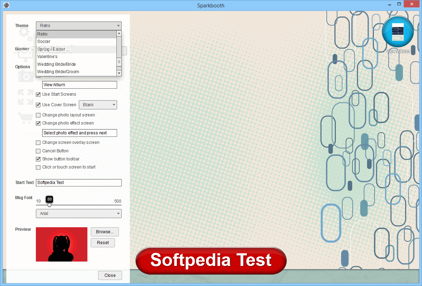Select Wedding Bride/Groom theme
This screenshot has width=422, height=286.
pos(76,72)
